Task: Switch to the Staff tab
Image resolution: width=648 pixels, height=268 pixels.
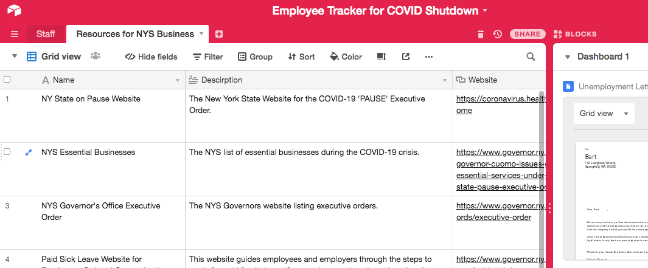Action: (x=46, y=34)
